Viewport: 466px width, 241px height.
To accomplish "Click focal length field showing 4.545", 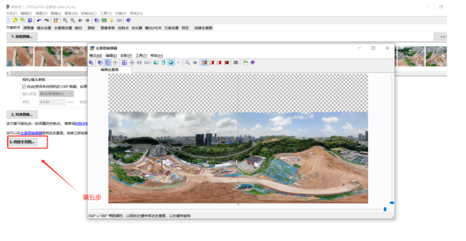I will point(52,102).
